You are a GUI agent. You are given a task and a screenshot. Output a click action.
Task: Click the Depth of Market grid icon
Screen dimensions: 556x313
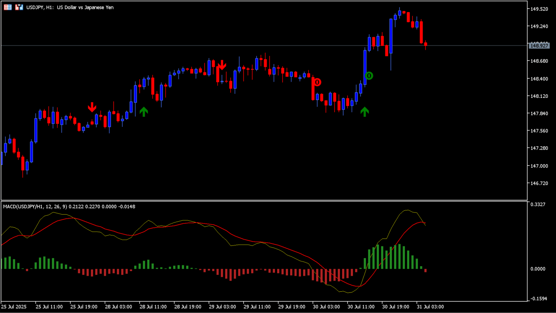8,7
